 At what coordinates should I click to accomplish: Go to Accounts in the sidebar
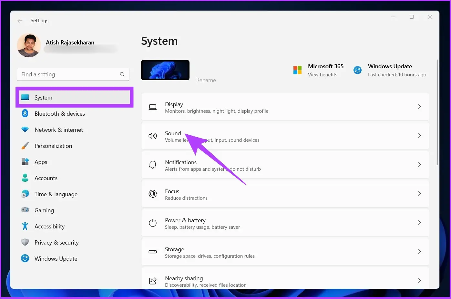pos(46,178)
